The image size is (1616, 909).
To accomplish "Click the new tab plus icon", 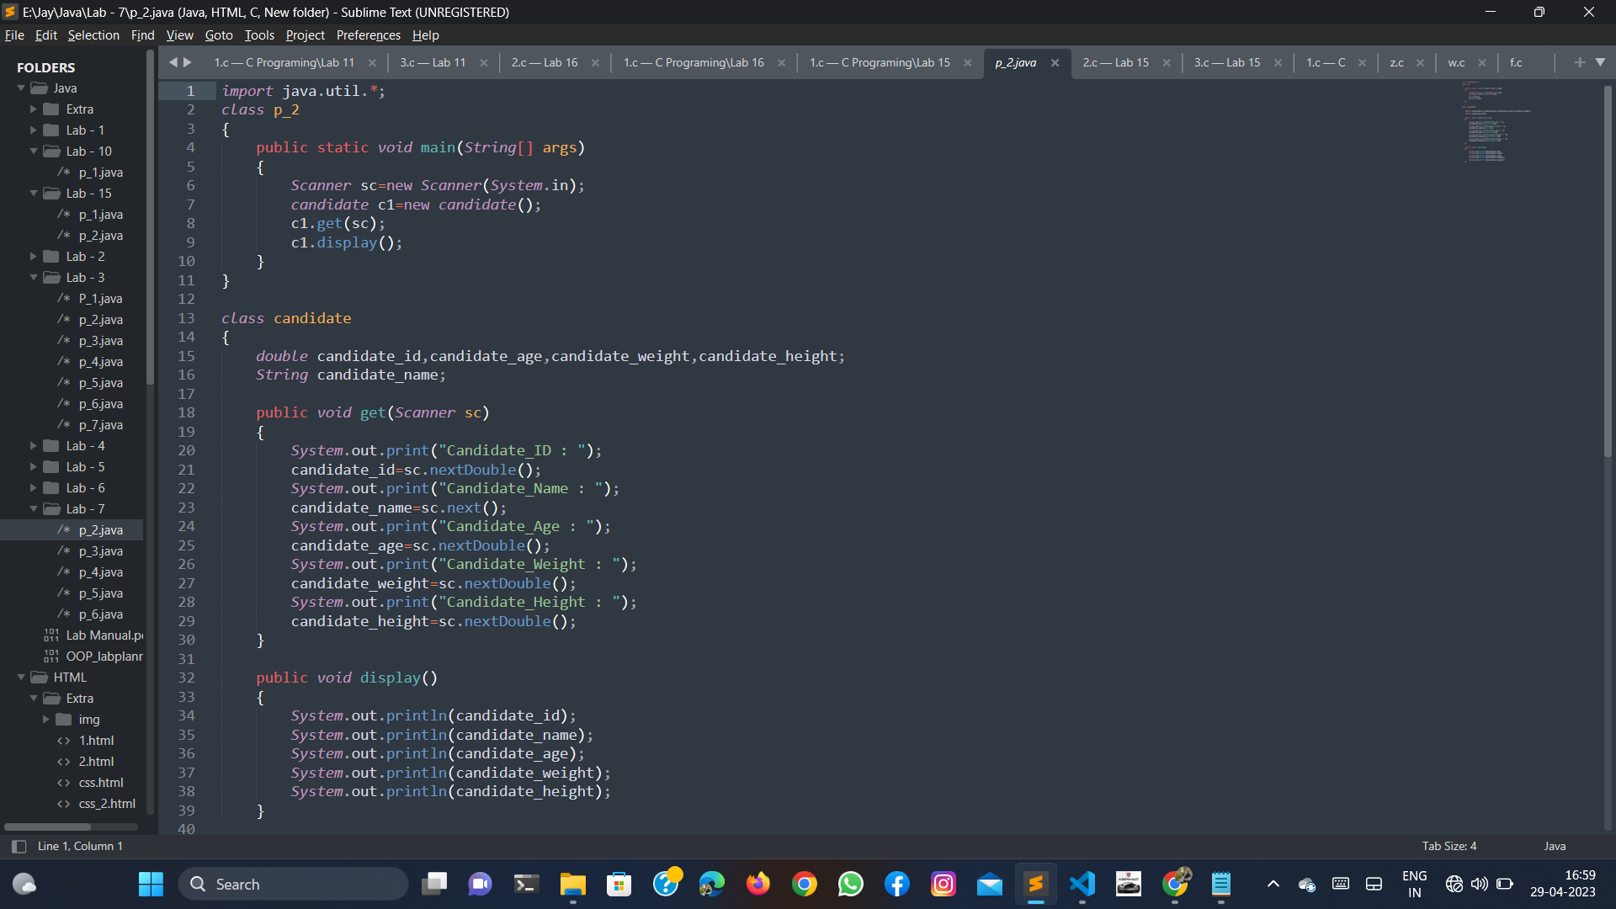I will (x=1580, y=62).
